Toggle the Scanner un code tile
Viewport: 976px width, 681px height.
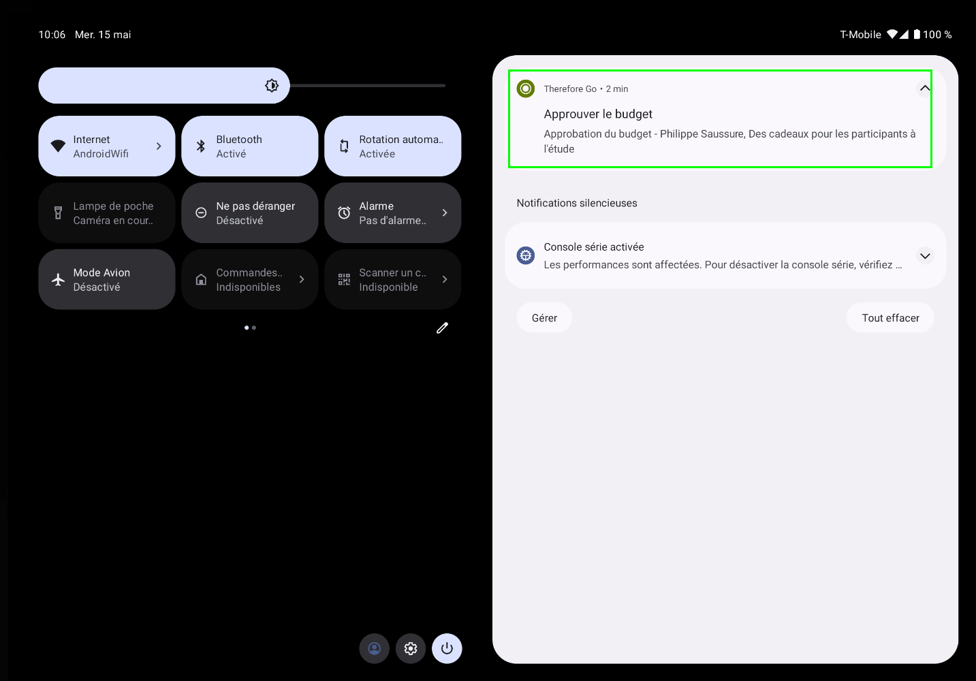tap(393, 280)
